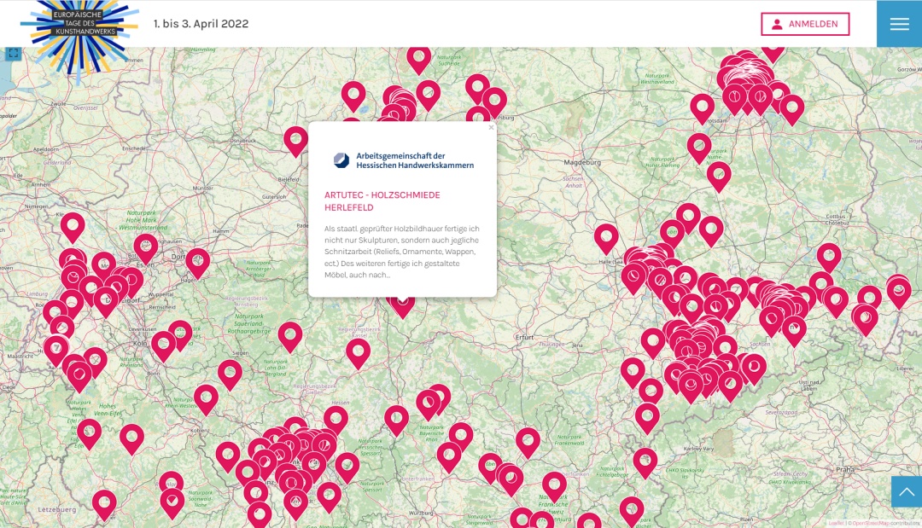The height and width of the screenshot is (528, 922).
Task: Select the marker below Regierungsbezirk Kassel label
Action: pyautogui.click(x=358, y=352)
